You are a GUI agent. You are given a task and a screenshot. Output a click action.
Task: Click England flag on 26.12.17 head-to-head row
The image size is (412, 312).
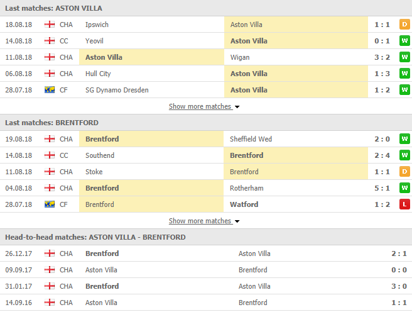pyautogui.click(x=50, y=253)
